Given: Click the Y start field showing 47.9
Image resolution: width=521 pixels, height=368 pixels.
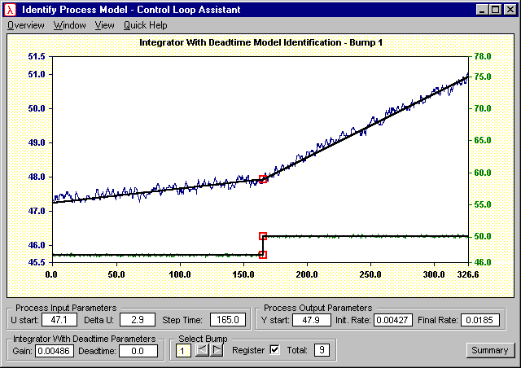Looking at the screenshot, I should click(311, 320).
